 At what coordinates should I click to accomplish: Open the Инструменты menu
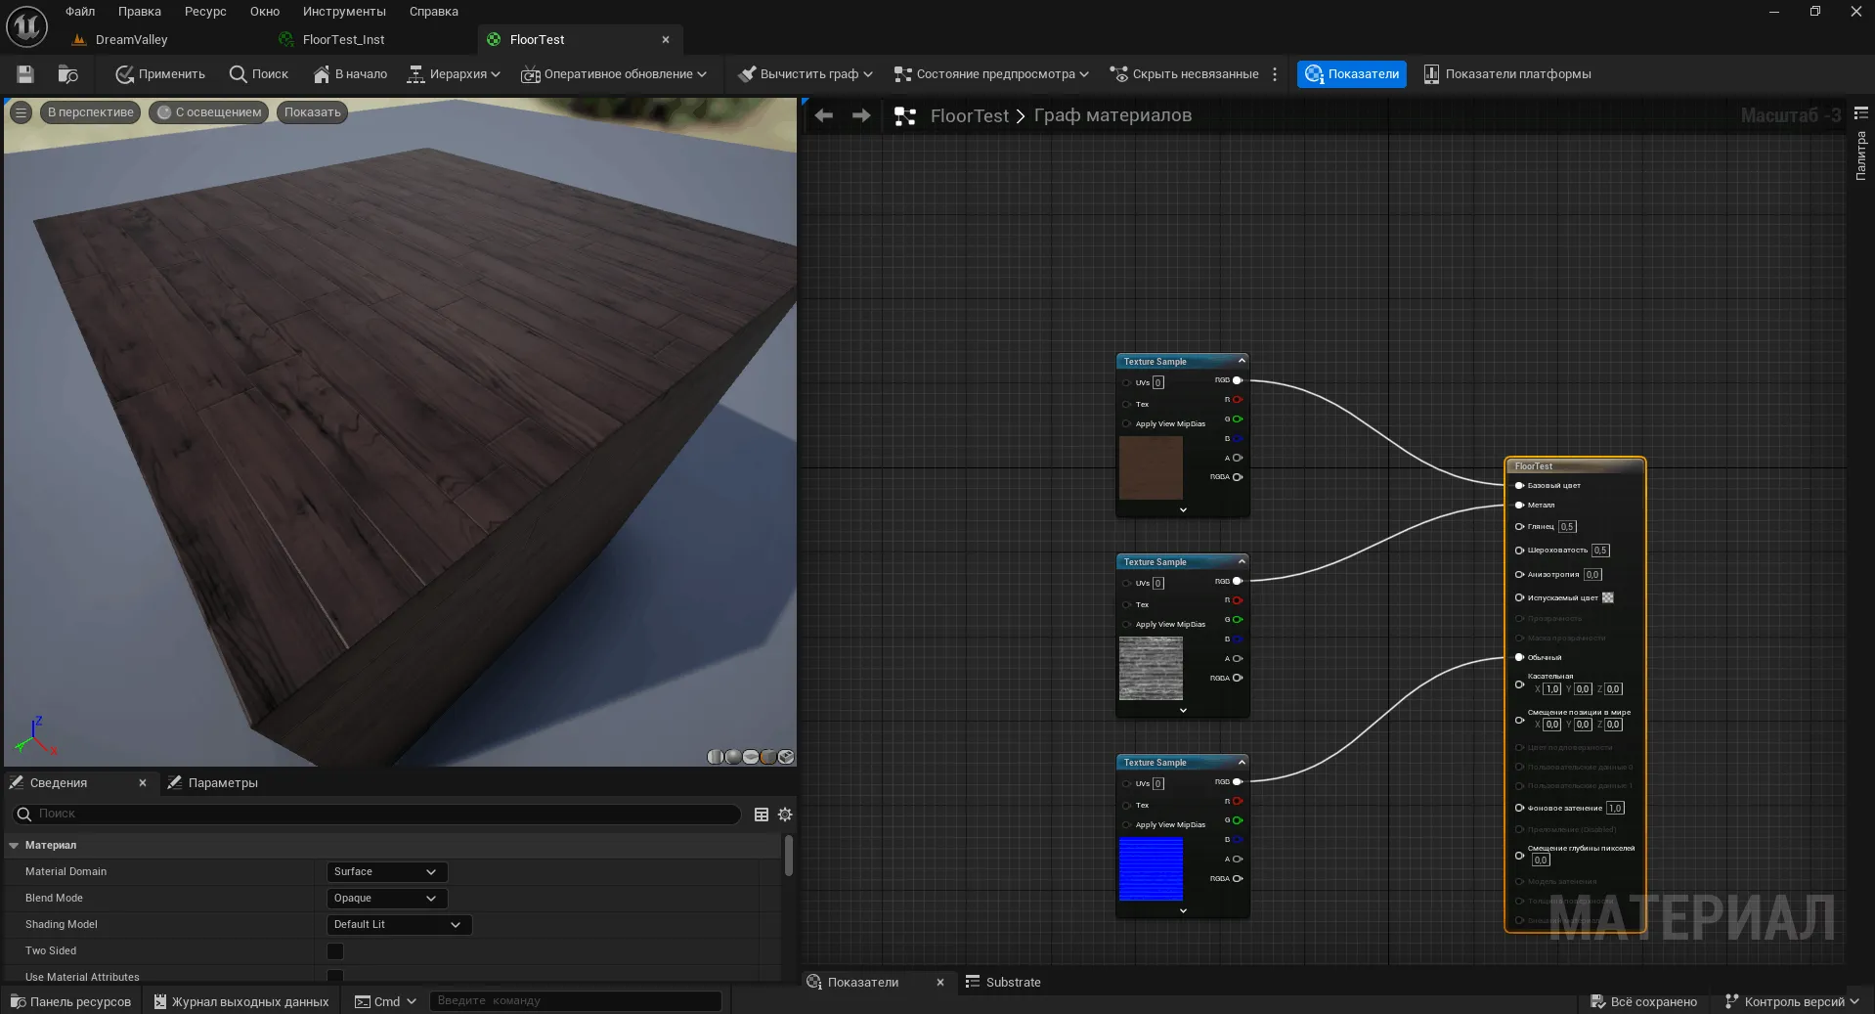click(x=344, y=12)
